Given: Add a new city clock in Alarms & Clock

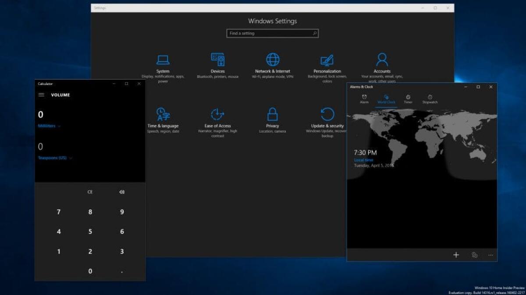Looking at the screenshot, I should [456, 254].
